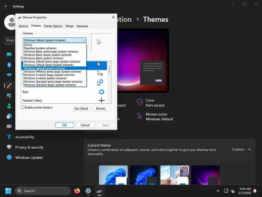Go back with the Settings arrow

click(6, 6)
